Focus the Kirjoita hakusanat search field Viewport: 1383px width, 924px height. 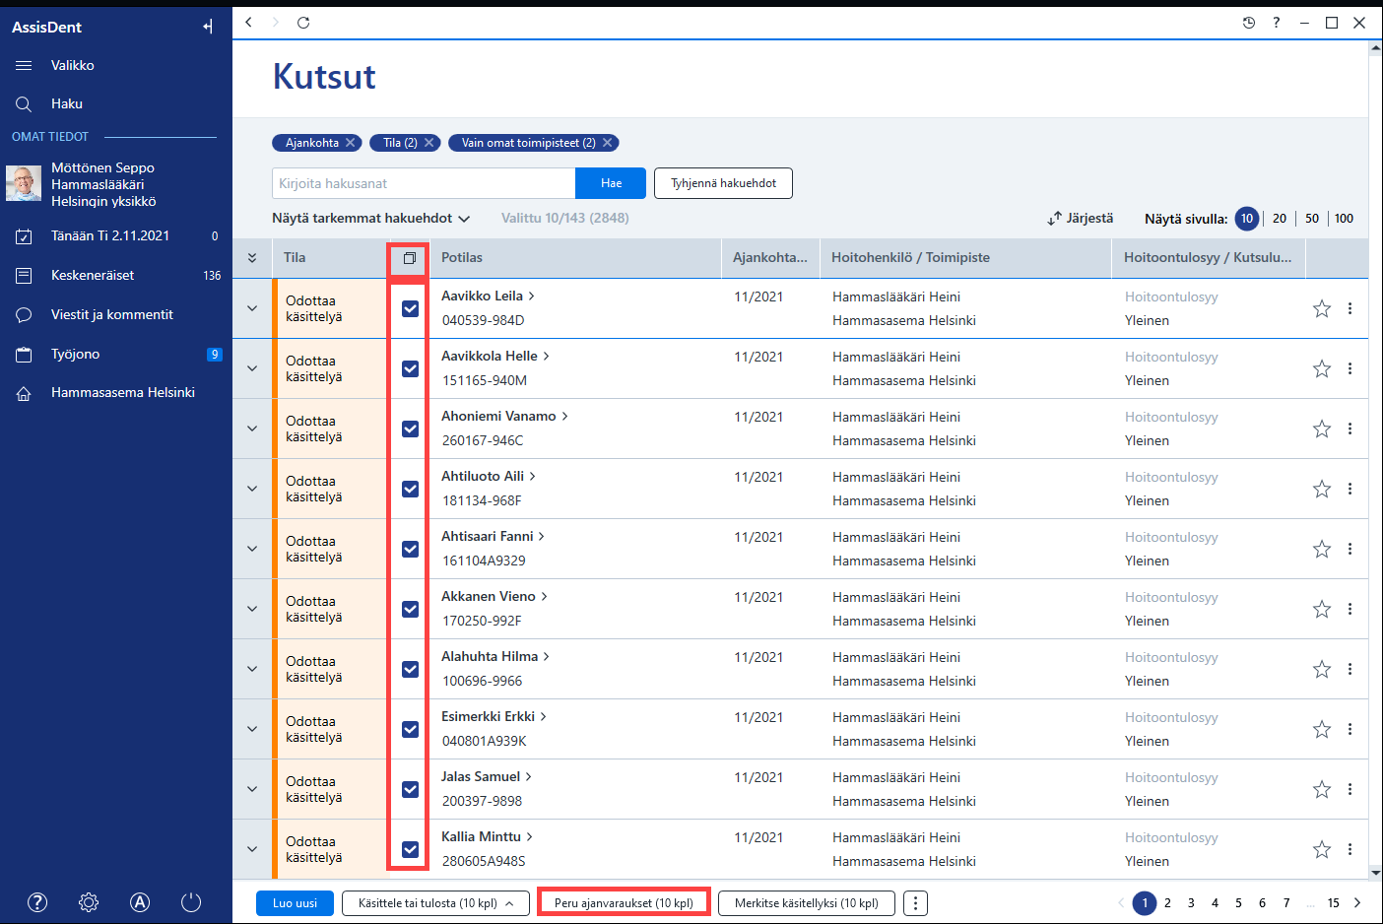click(424, 183)
